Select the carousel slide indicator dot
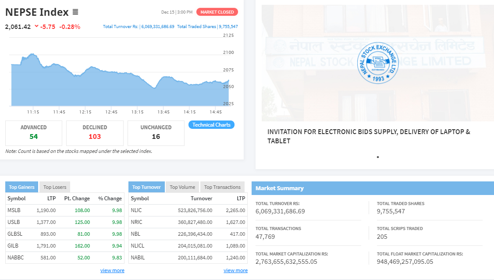 point(378,157)
